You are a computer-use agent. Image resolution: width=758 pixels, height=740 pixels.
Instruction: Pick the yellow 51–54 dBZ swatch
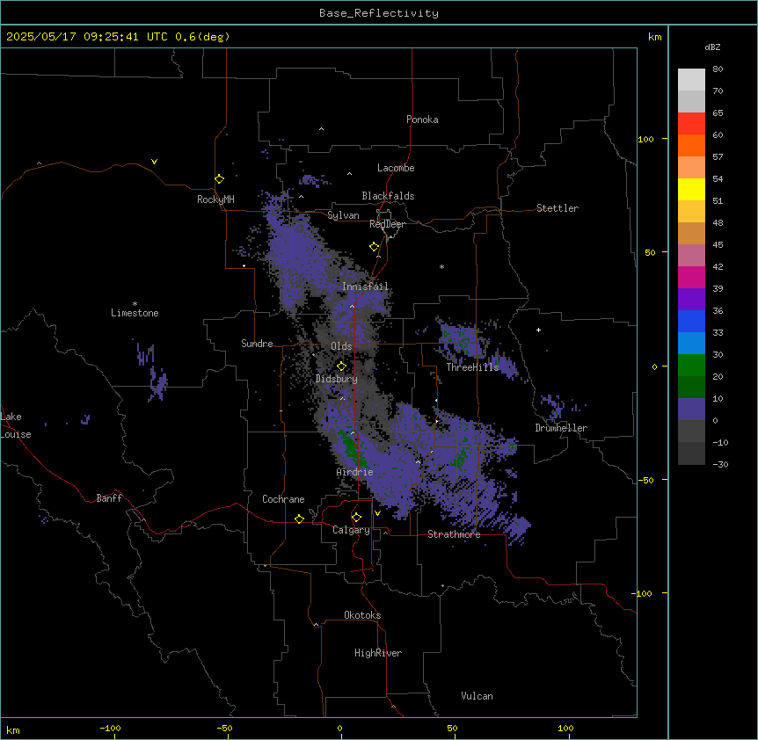click(x=691, y=189)
